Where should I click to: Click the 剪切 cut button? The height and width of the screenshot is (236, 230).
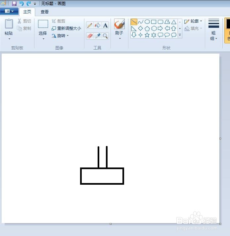tap(24, 21)
